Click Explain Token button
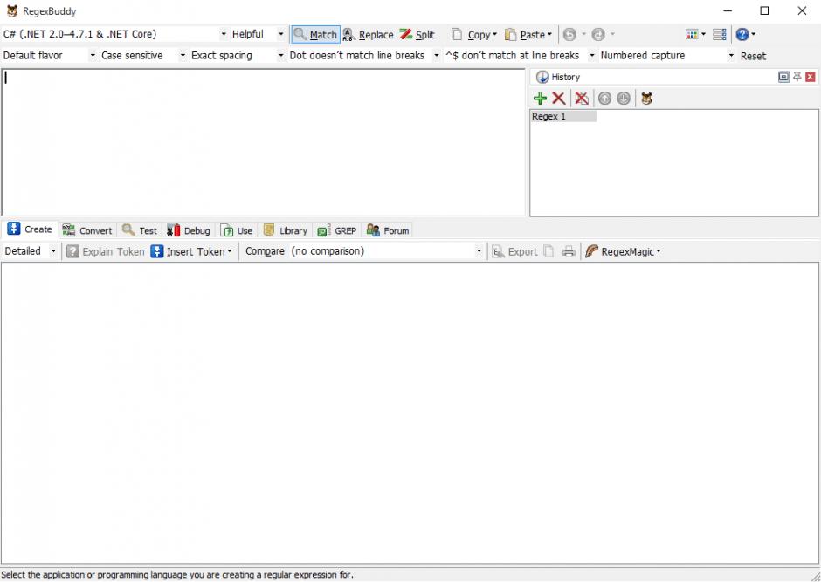The image size is (821, 582). click(x=105, y=251)
